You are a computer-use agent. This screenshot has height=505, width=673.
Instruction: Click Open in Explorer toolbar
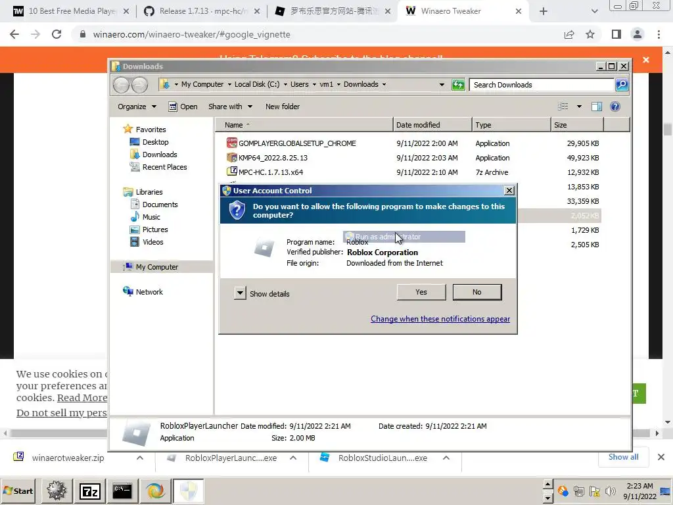(183, 107)
